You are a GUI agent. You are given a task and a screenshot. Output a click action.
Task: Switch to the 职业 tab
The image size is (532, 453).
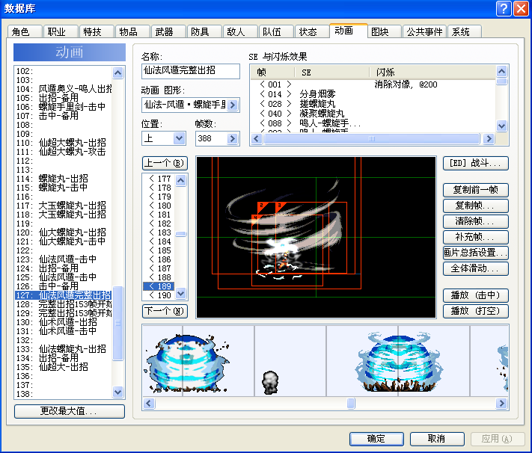[x=61, y=32]
